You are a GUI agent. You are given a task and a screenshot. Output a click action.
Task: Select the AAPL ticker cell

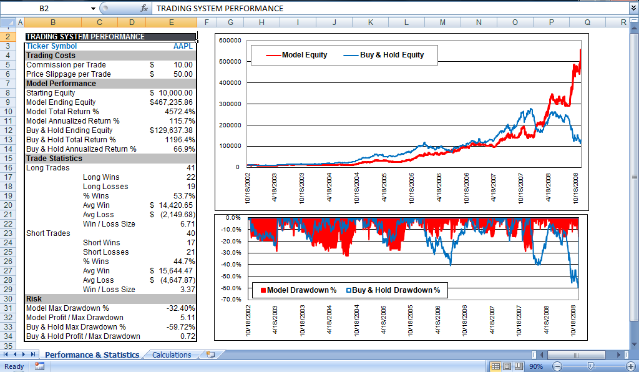click(x=171, y=46)
